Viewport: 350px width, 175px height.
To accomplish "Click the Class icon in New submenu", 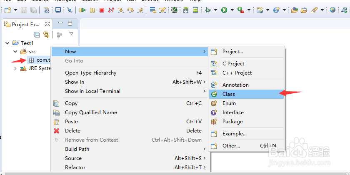I will (x=214, y=94).
